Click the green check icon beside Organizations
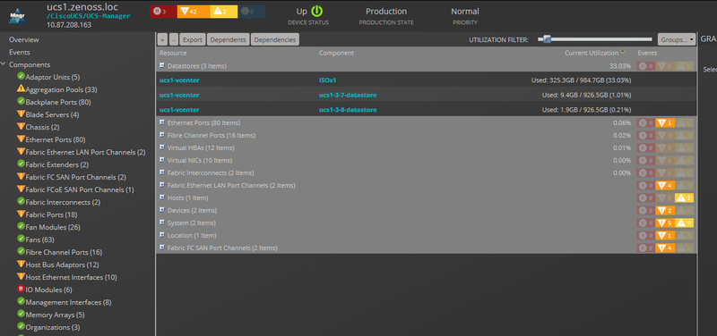717x336 pixels. [21, 326]
